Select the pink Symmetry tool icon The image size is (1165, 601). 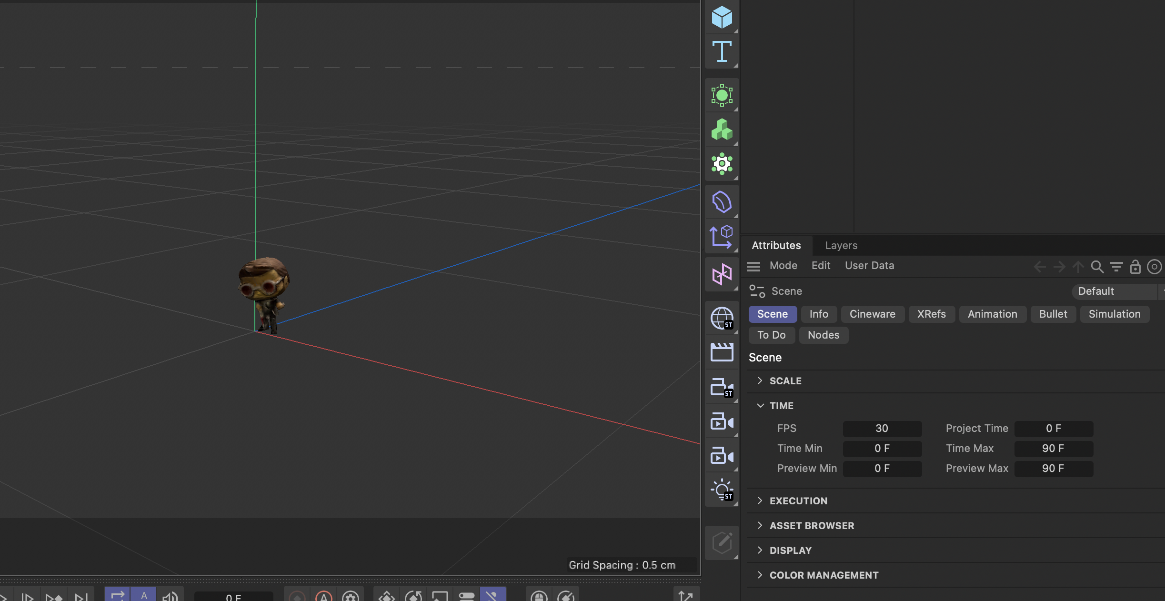[x=722, y=274]
